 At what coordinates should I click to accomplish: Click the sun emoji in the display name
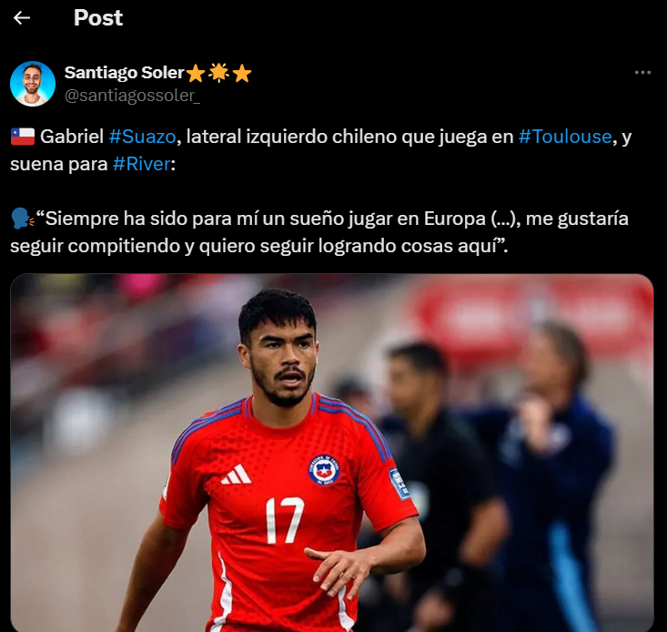coord(219,73)
